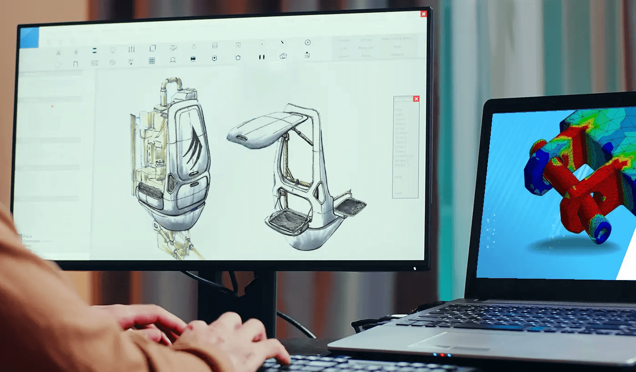This screenshot has height=372, width=636.
Task: Click the overlapping squares copy icon
Action: (153, 48)
